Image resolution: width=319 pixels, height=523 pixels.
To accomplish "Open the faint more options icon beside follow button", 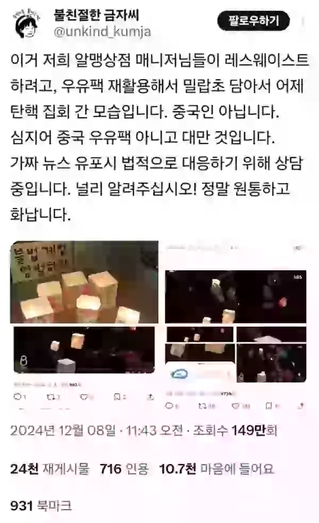I will pos(303,21).
